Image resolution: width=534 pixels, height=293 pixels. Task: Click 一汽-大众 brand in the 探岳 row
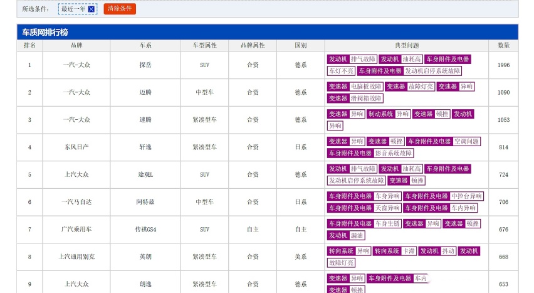[x=76, y=65]
